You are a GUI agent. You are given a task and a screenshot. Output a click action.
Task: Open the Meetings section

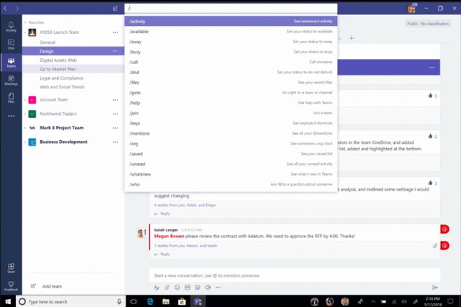pos(11,81)
